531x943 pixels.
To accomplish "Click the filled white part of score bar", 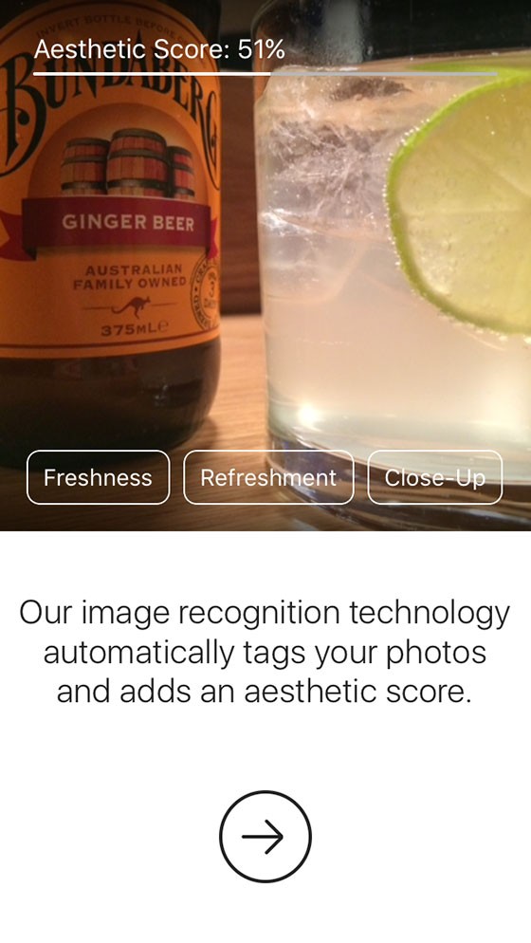I will (x=152, y=73).
